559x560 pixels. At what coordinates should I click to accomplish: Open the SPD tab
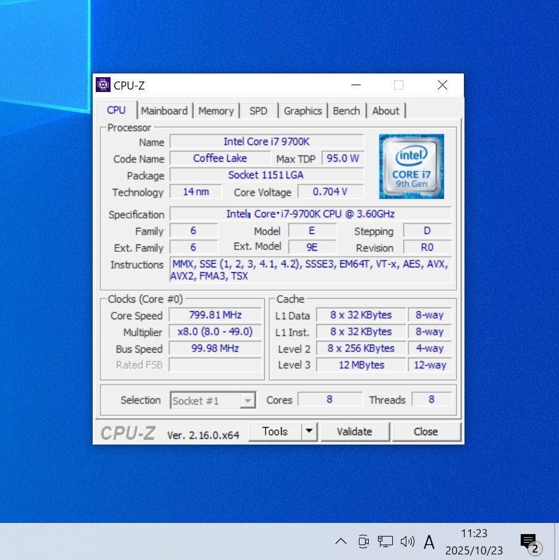tap(258, 111)
